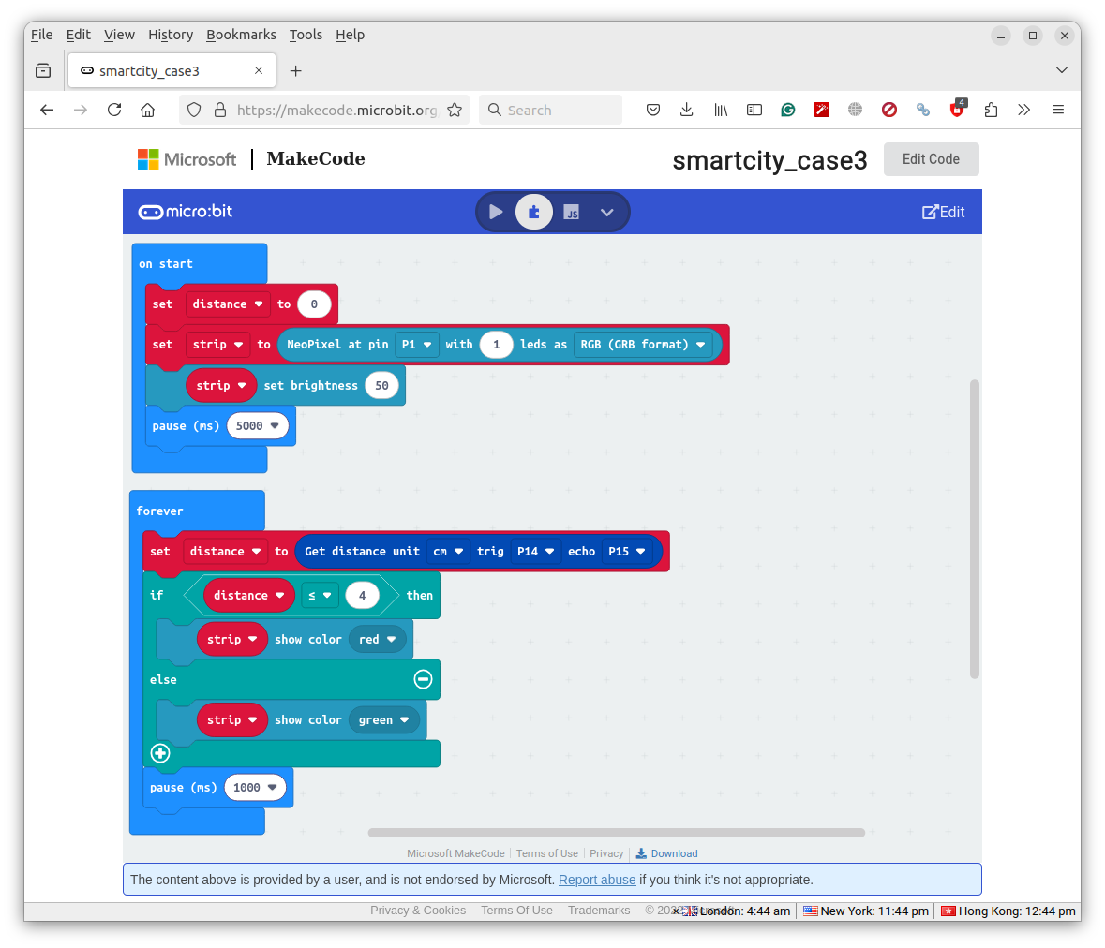Click the Microsoft logo

point(187,159)
